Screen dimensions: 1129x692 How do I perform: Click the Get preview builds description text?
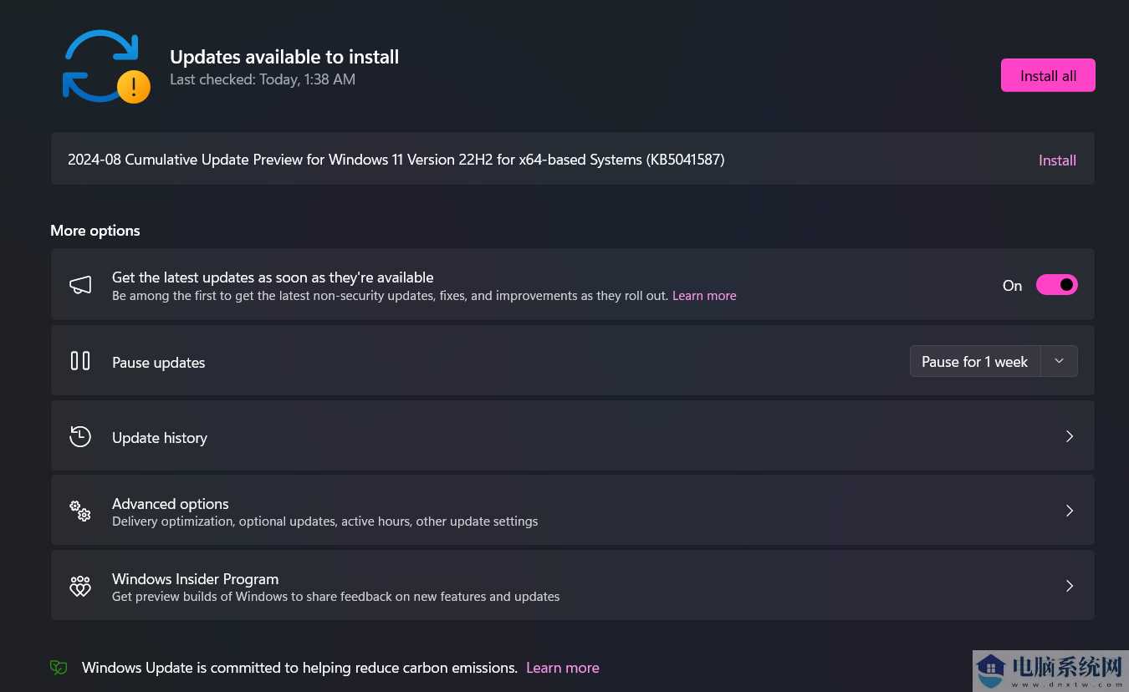[336, 597]
